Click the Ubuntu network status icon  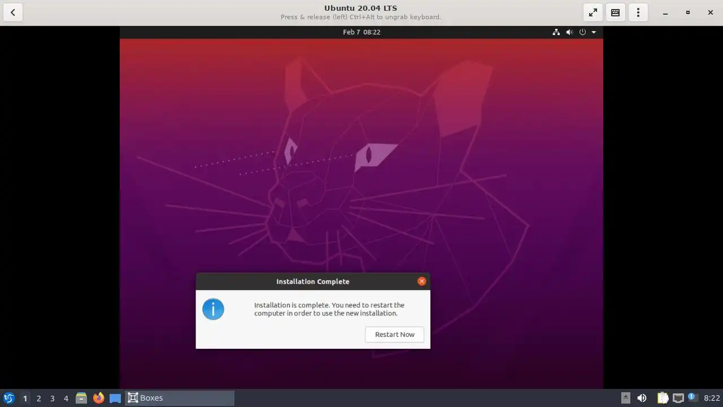click(556, 32)
